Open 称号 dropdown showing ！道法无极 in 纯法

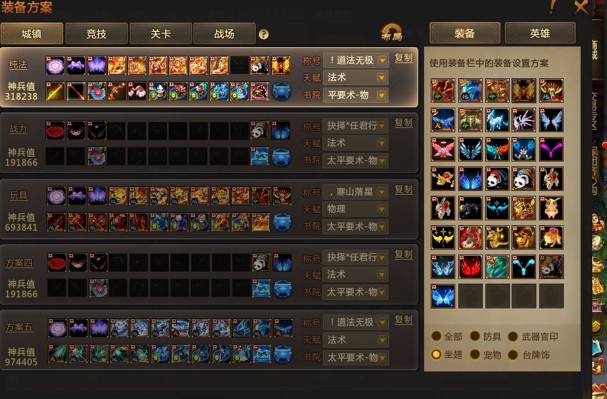(x=356, y=61)
